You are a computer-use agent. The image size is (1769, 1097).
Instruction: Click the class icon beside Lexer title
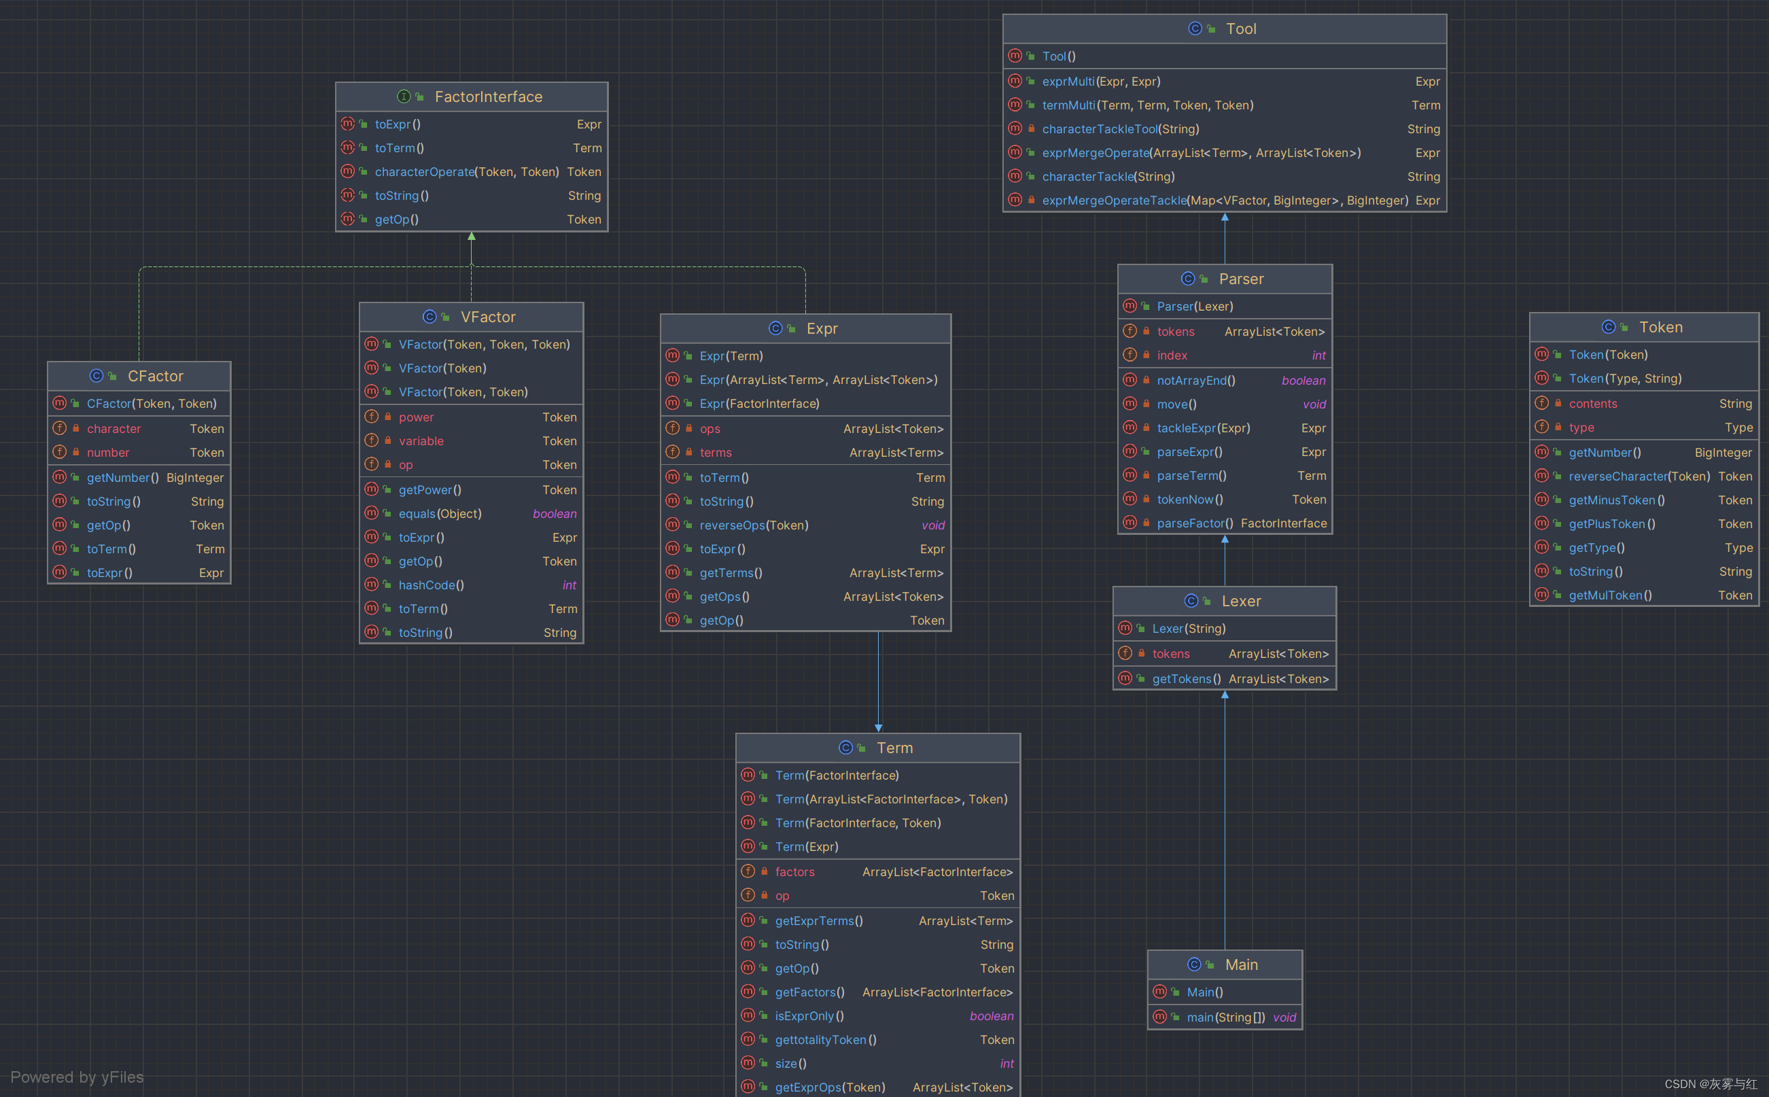click(x=1191, y=601)
